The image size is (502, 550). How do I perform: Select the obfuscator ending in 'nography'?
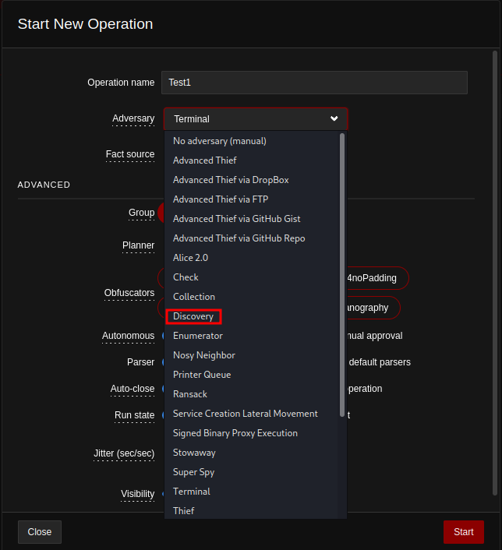[373, 308]
